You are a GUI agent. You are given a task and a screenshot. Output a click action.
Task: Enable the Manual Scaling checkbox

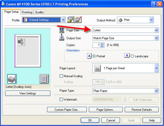pos(61,76)
